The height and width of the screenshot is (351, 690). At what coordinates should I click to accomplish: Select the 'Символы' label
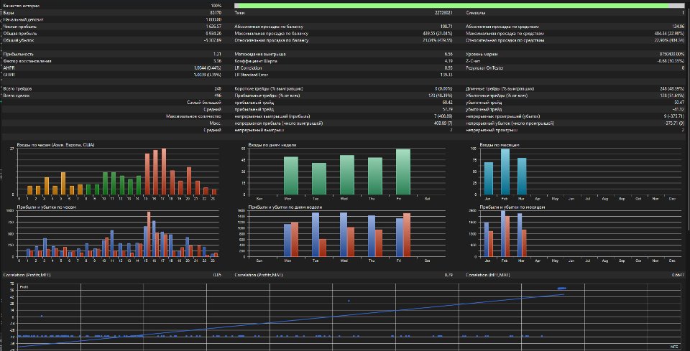click(476, 13)
